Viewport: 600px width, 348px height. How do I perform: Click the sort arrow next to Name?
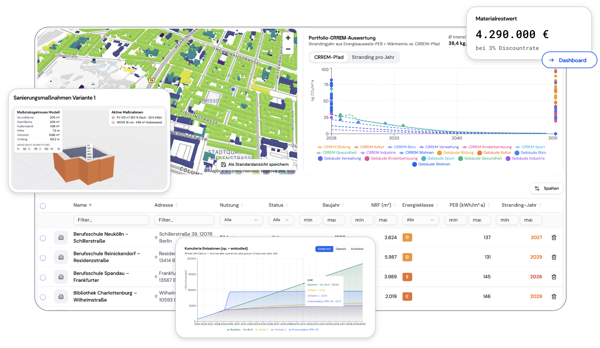90,205
